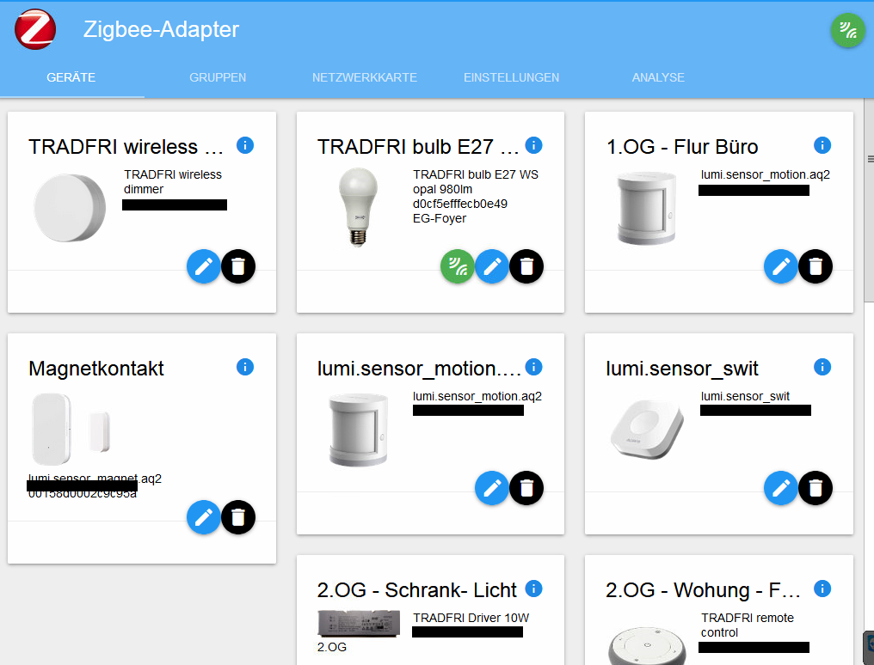Click the 'TRADFRI wireless dimmer' model text
The width and height of the screenshot is (874, 665).
[172, 182]
